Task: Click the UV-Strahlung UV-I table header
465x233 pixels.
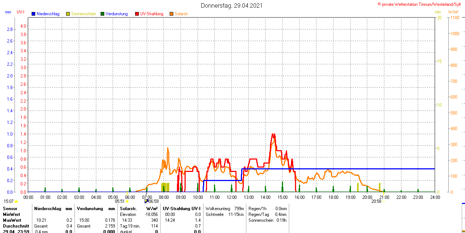Action: 181,209
